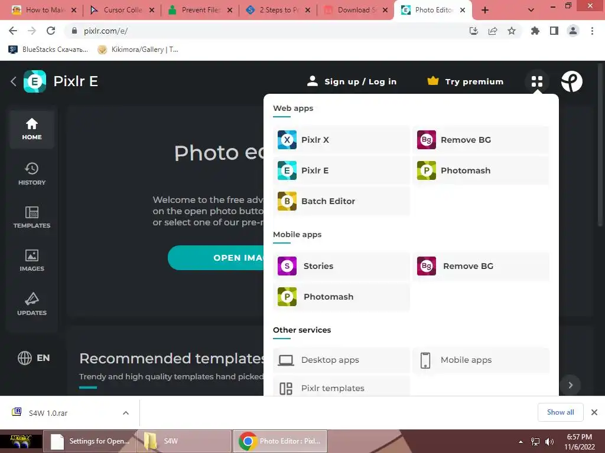The image size is (605, 453).
Task: Close the Photo Editor tab
Action: tap(463, 10)
